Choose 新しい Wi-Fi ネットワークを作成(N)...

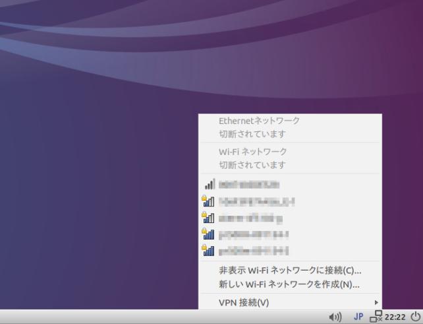pyautogui.click(x=290, y=284)
